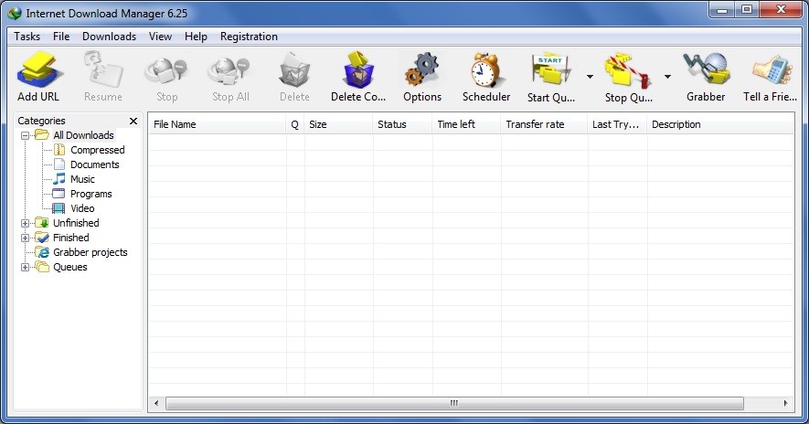Sort by the Size column
This screenshot has height=424, width=809.
pos(338,124)
